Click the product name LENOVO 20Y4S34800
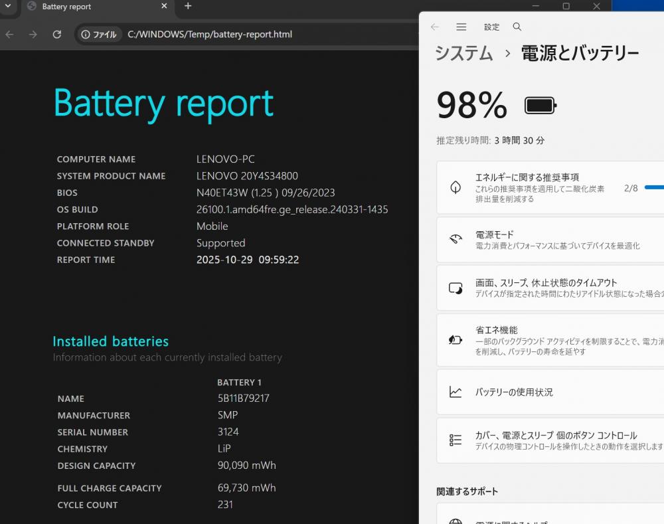664x524 pixels. (247, 176)
